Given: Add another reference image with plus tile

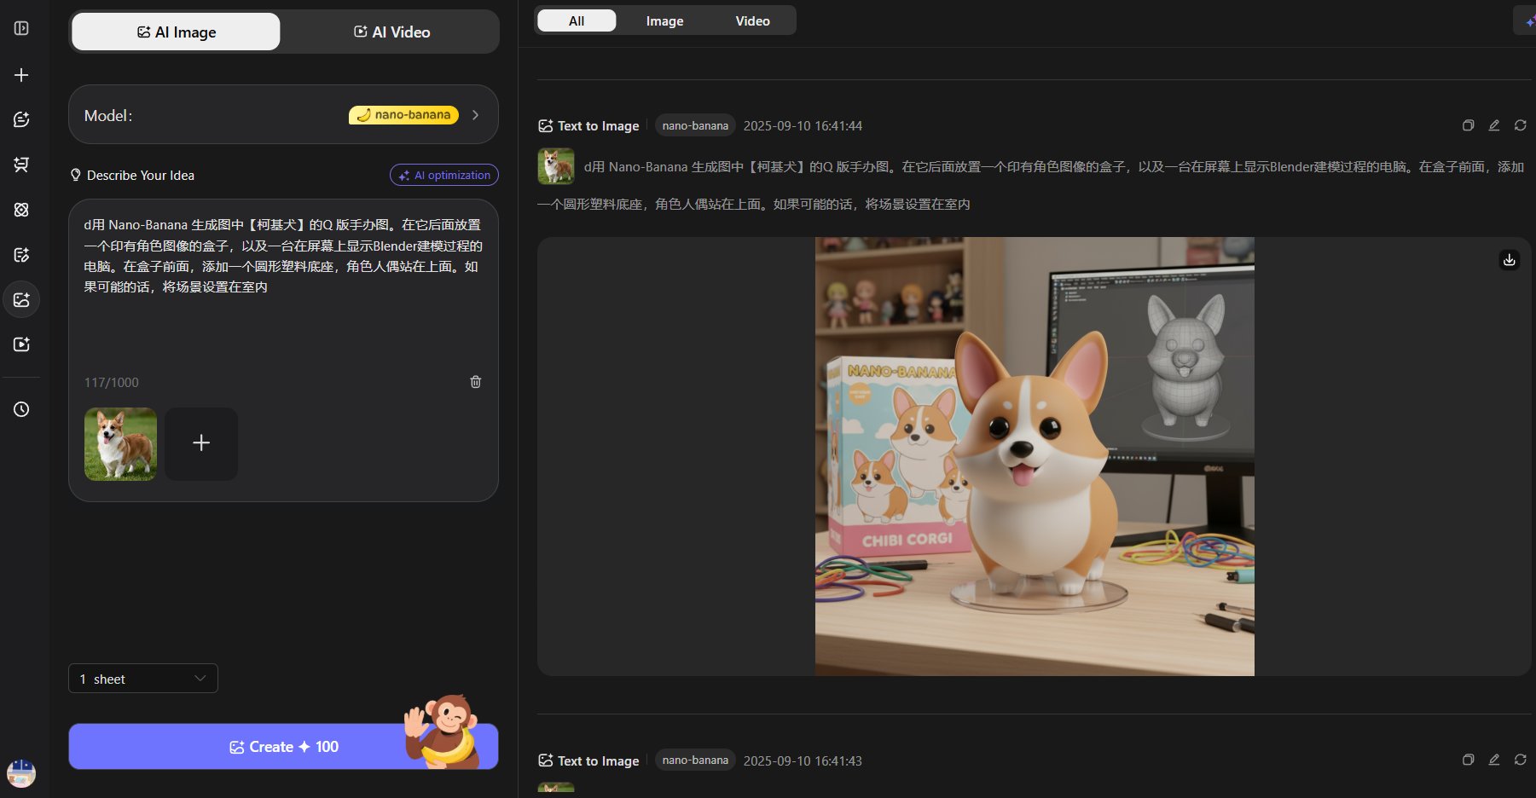Looking at the screenshot, I should [x=201, y=443].
